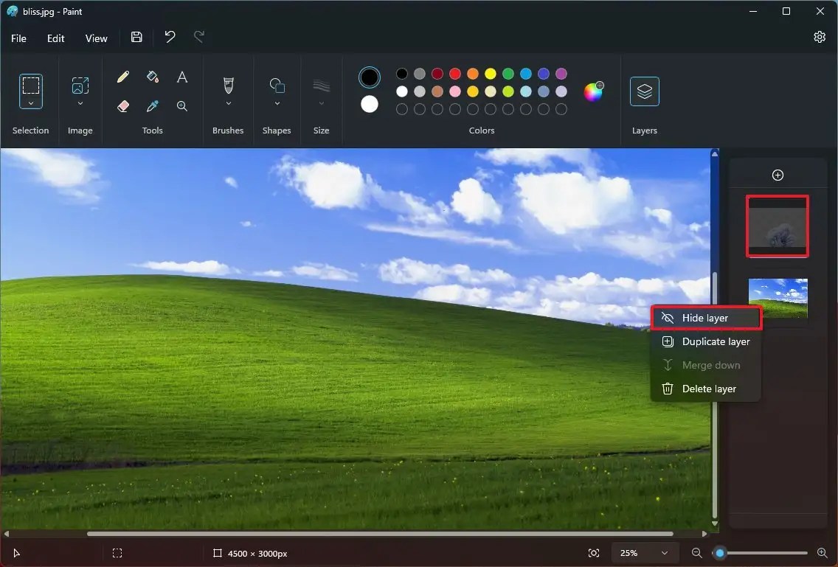Viewport: 838px width, 567px height.
Task: Open the File menu
Action: coord(18,38)
